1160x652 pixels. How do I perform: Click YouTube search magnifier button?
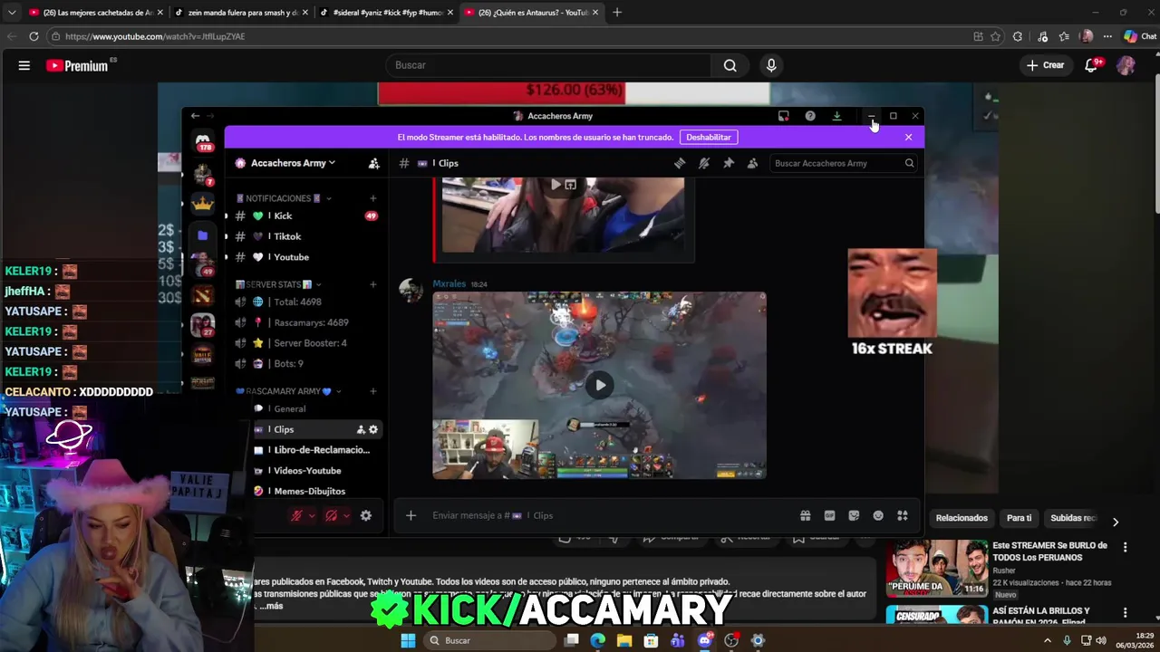[730, 65]
